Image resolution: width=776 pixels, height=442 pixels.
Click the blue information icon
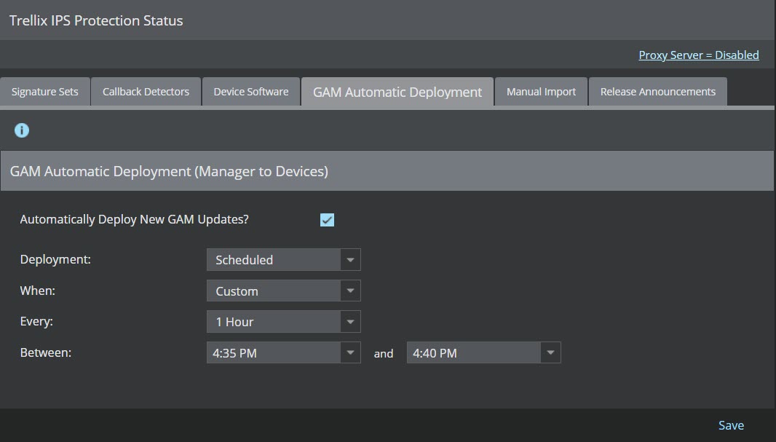tap(22, 130)
